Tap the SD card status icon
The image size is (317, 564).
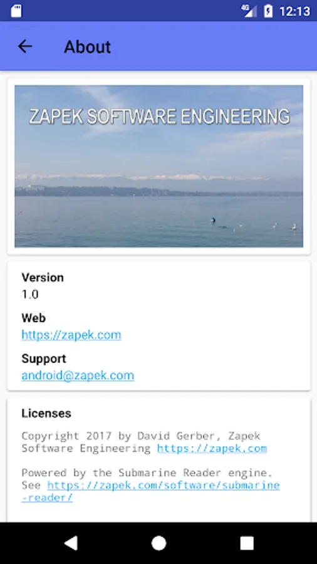(16, 11)
